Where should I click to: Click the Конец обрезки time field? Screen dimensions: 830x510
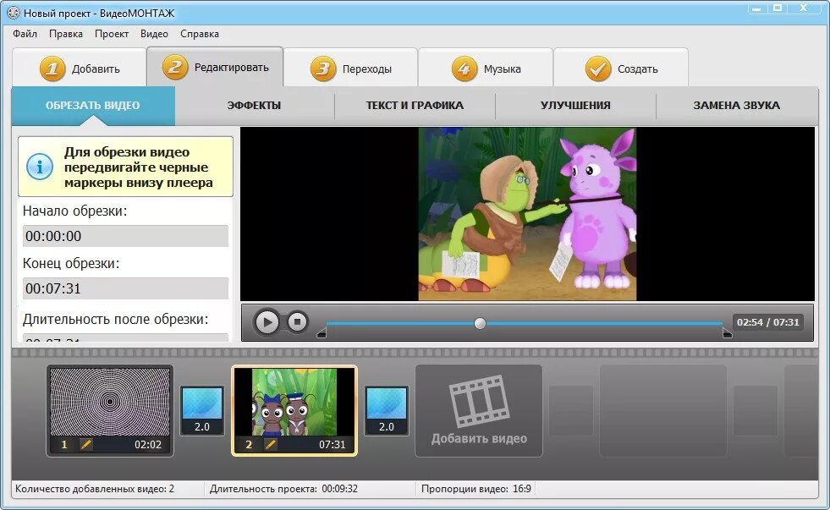[125, 288]
